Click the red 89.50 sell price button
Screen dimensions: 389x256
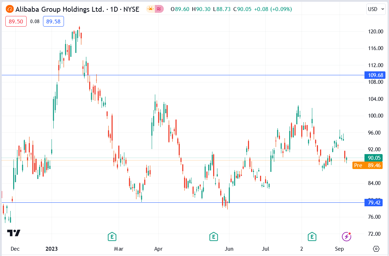(x=16, y=21)
